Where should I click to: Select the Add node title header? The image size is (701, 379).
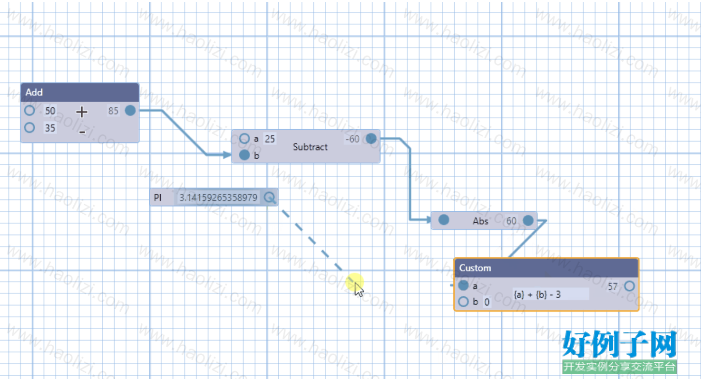pos(80,92)
